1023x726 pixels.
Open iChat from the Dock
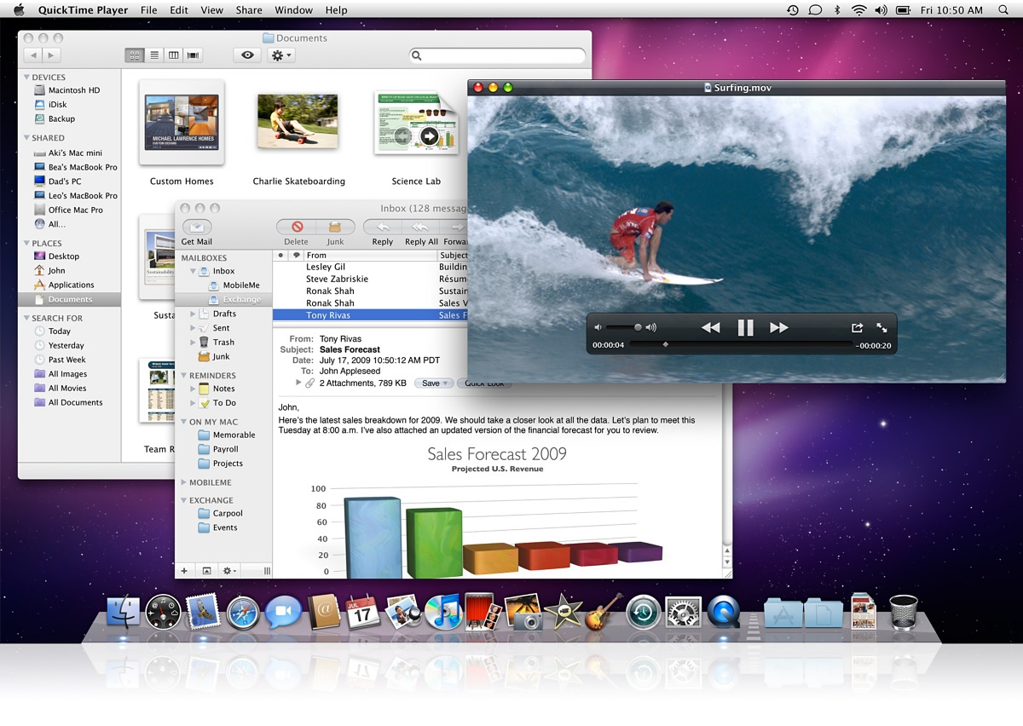(283, 613)
